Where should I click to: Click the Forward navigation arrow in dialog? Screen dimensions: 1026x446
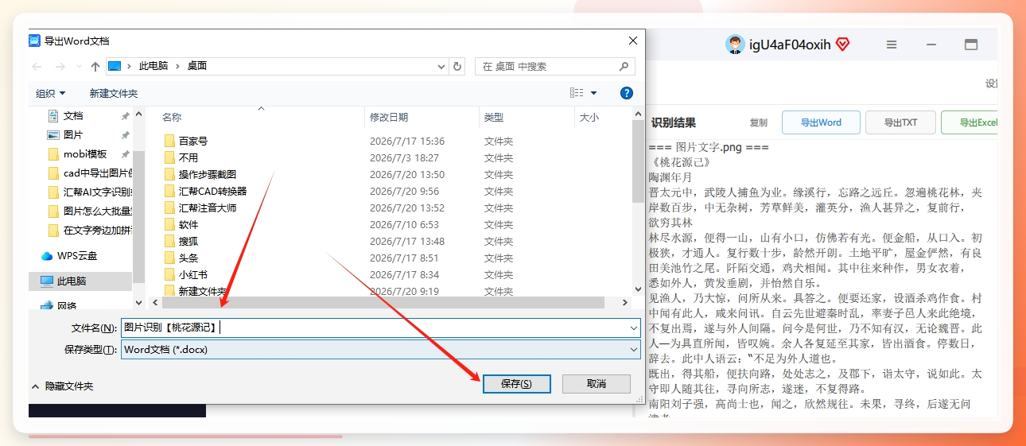click(x=60, y=66)
